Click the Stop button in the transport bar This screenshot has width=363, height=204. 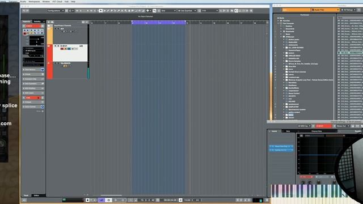[108, 200]
